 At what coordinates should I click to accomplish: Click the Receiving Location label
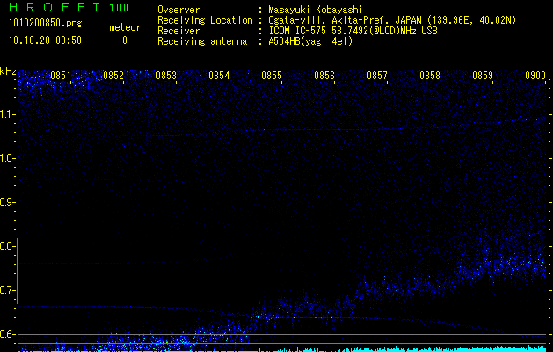205,20
